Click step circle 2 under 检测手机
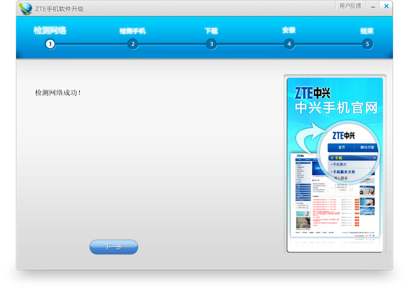 pyautogui.click(x=133, y=44)
